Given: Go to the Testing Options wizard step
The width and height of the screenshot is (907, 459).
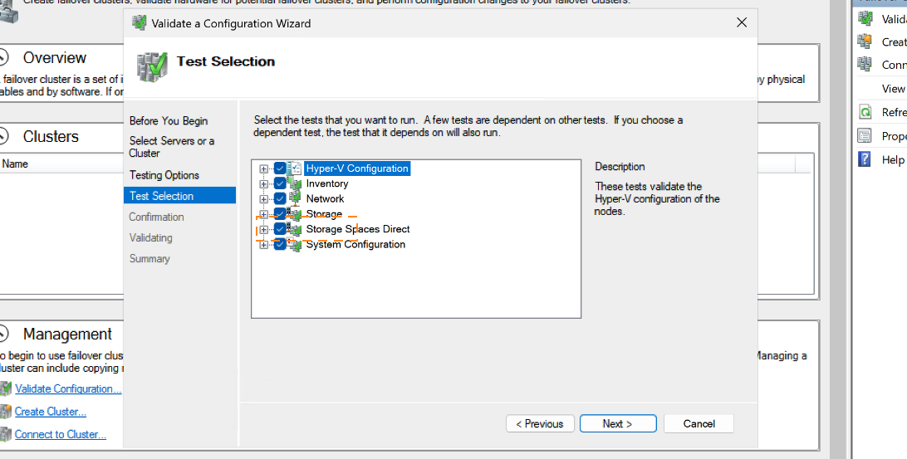Looking at the screenshot, I should point(164,175).
